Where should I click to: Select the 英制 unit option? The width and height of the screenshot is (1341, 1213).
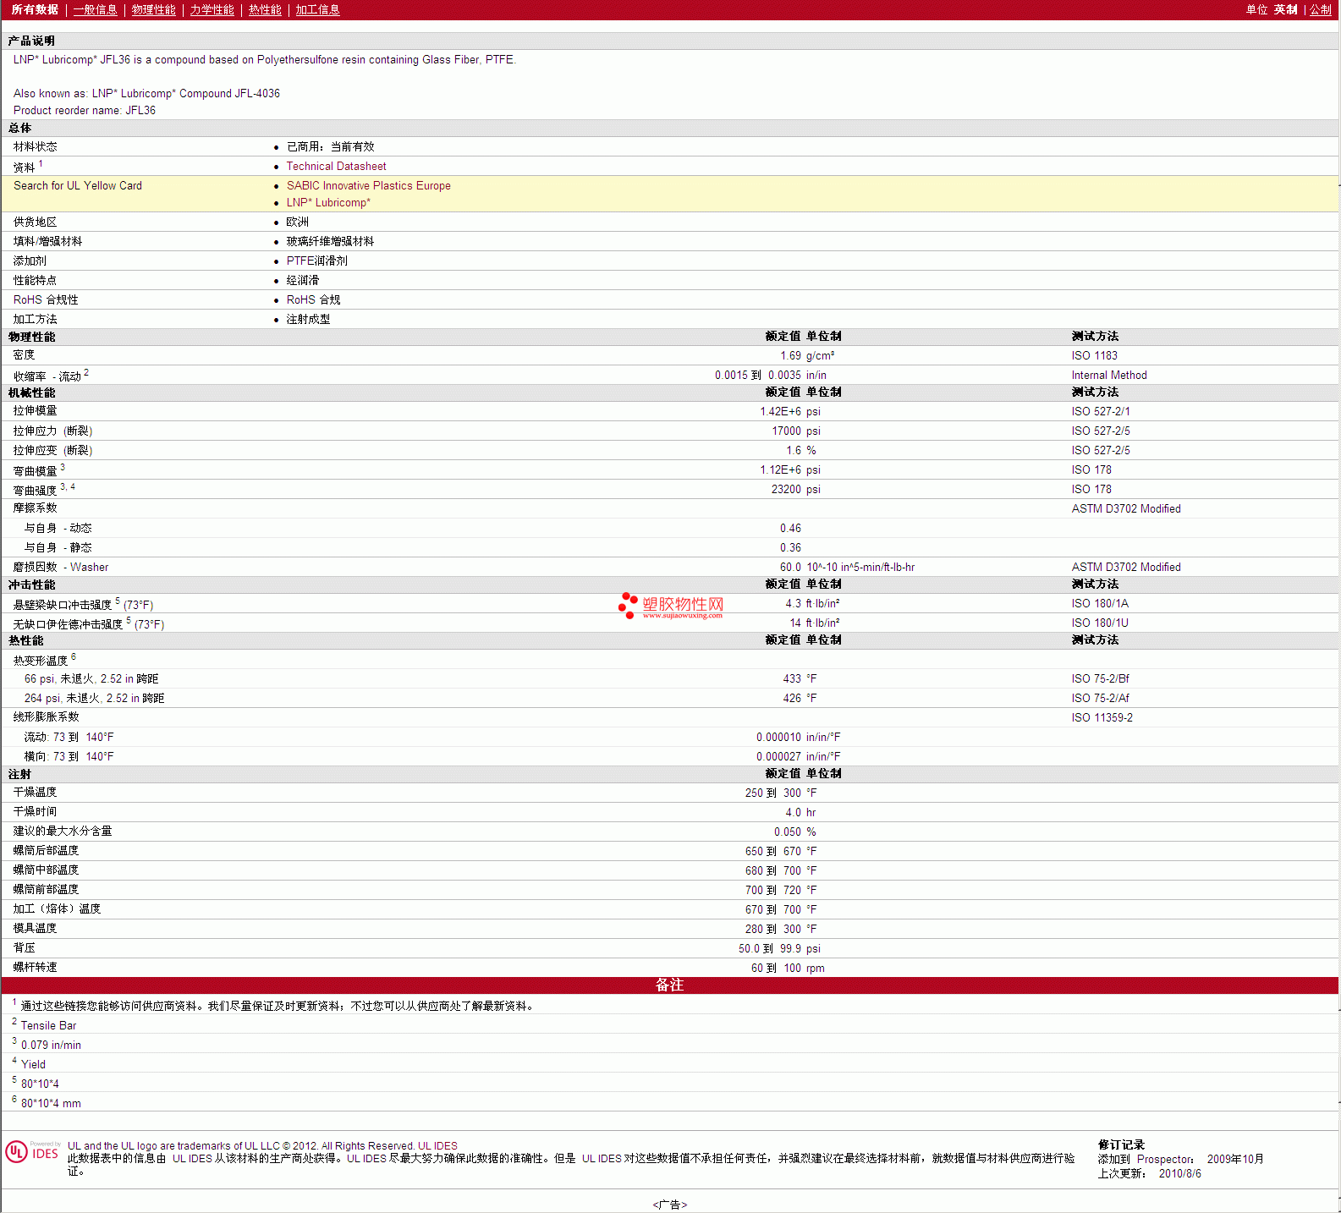(x=1285, y=10)
